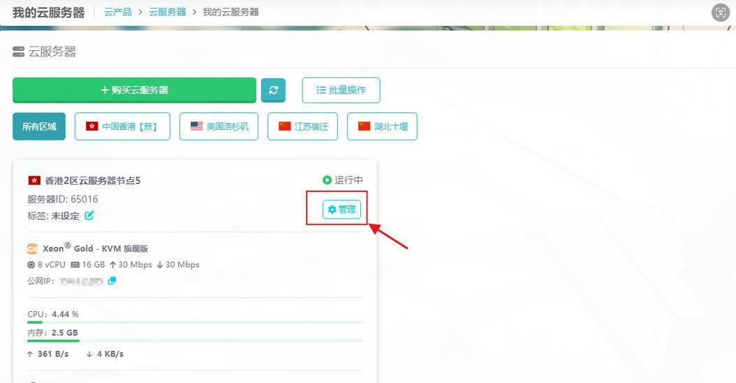Click the Hong Kong flag beside 香港2区云服务器节点5

[x=34, y=181]
